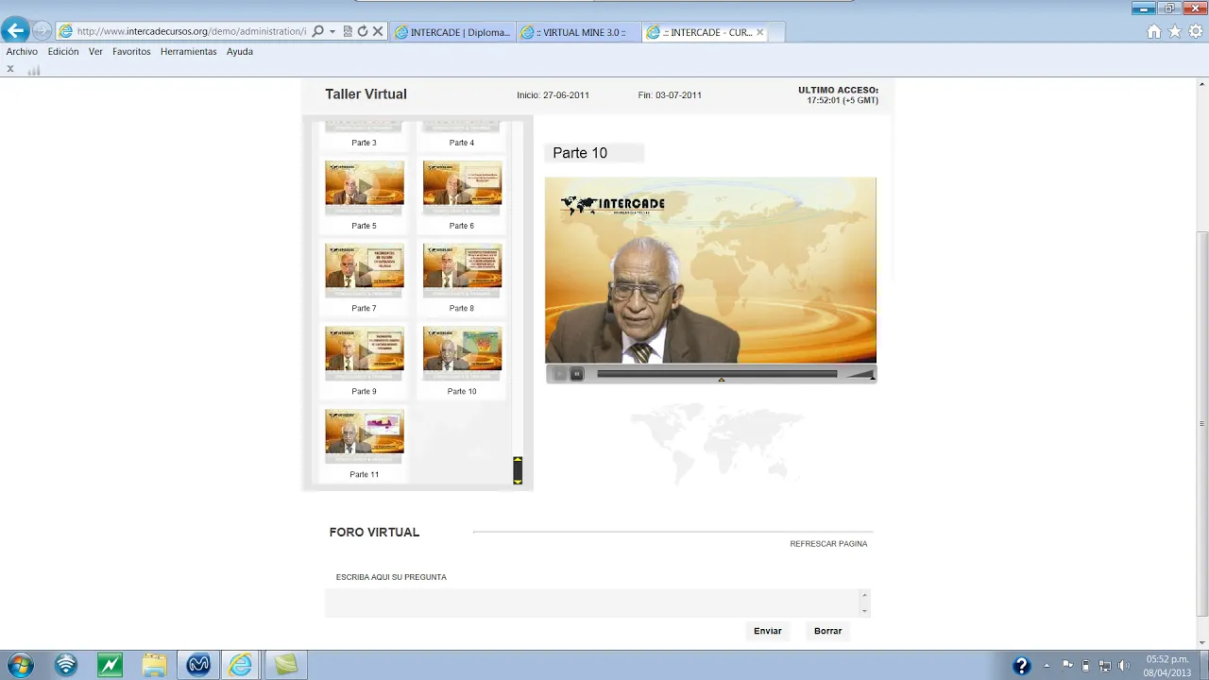Adjust the volume wedge slider
Image resolution: width=1209 pixels, height=680 pixels.
point(860,374)
